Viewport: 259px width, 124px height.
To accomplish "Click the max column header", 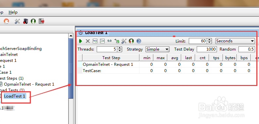I will pyautogui.click(x=160, y=58).
